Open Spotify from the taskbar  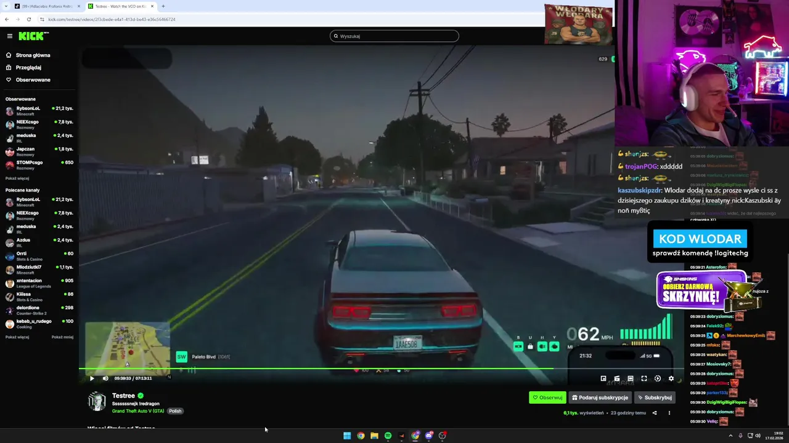click(388, 436)
